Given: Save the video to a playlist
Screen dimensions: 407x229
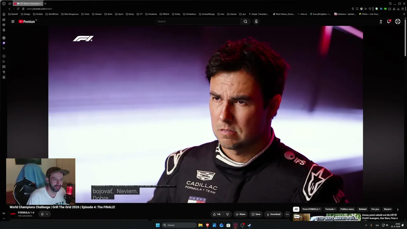Looking at the screenshot, I should [256, 214].
